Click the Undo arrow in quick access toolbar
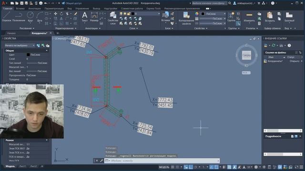 (x=46, y=3)
